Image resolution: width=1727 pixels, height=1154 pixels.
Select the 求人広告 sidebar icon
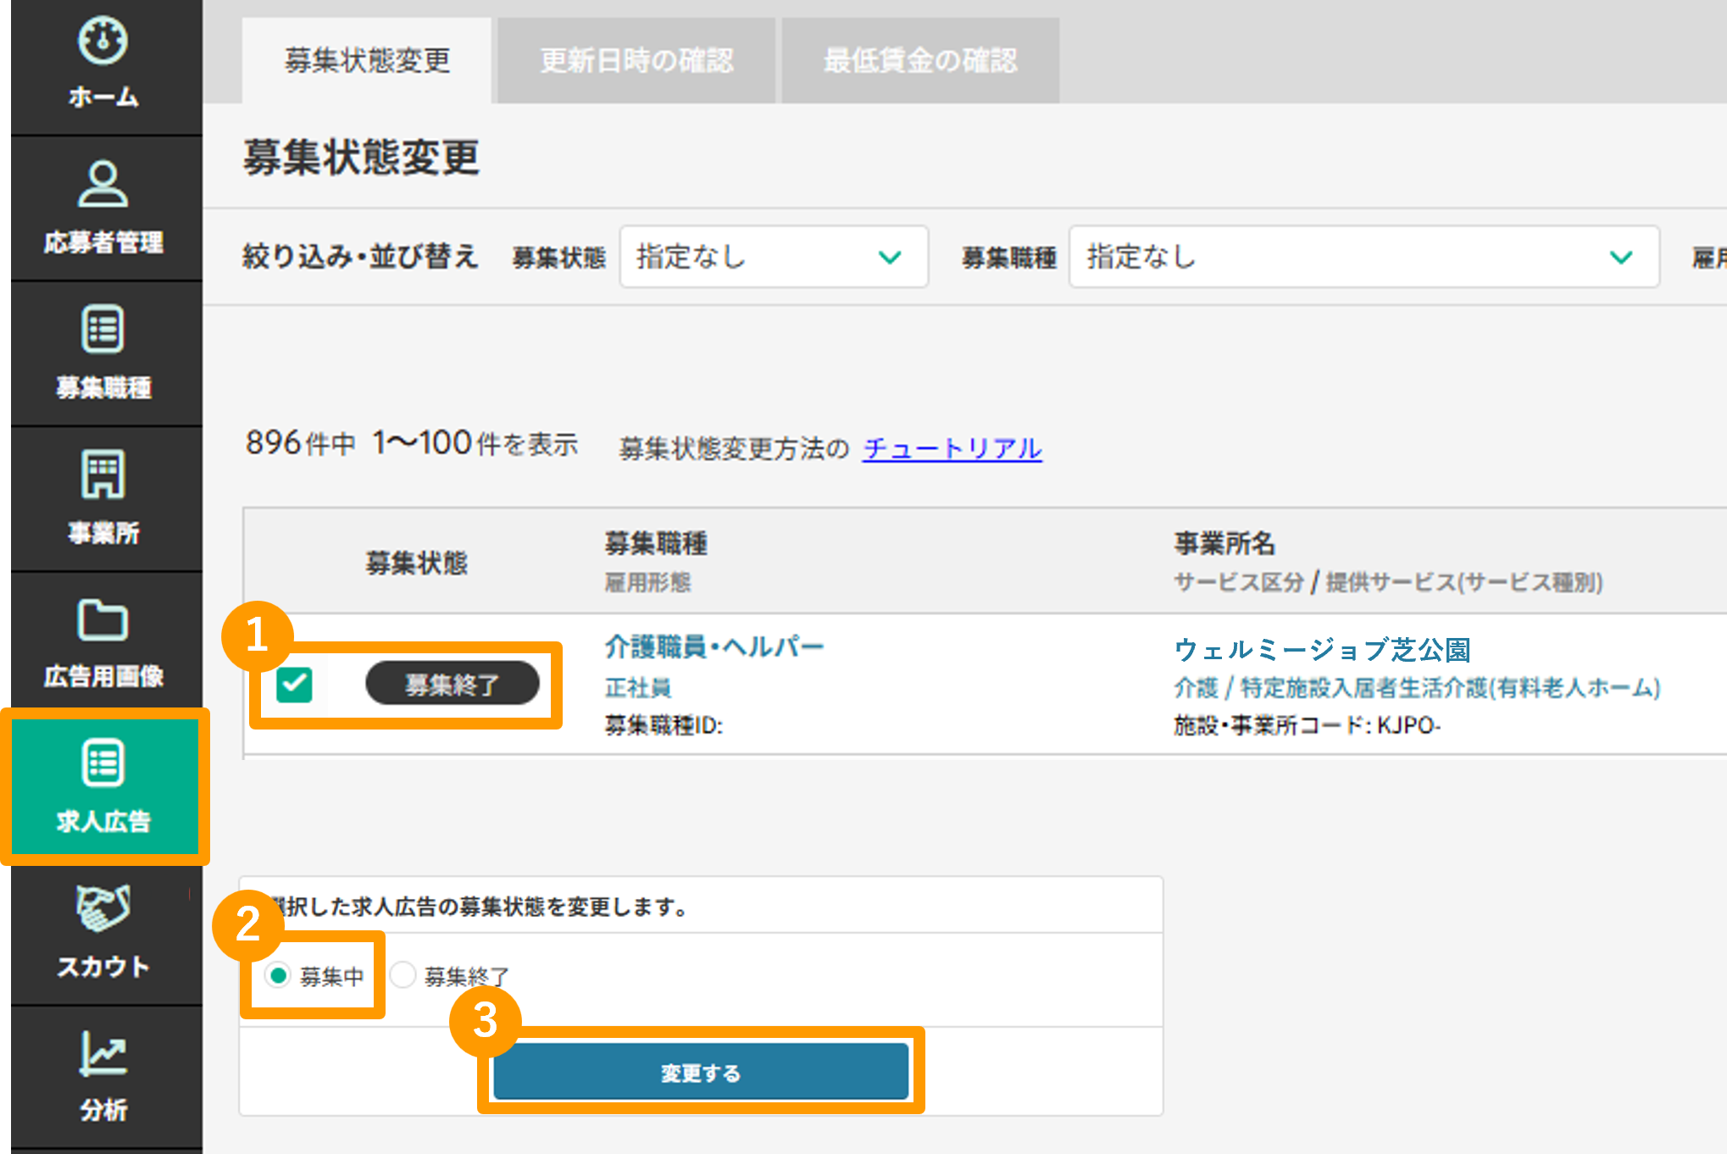coord(103,763)
